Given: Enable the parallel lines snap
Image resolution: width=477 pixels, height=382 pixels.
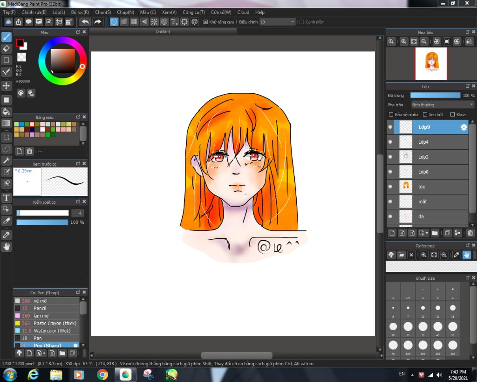Looking at the screenshot, I should pyautogui.click(x=124, y=22).
